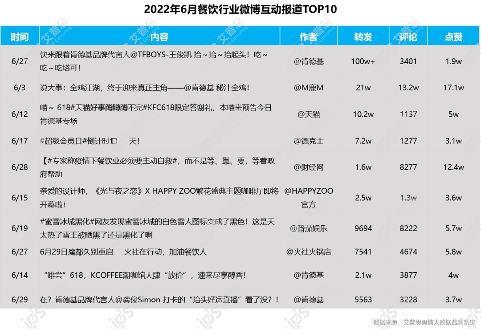481x329 pixels.
Task: Click the 1.9w likes value
Action: (x=453, y=61)
